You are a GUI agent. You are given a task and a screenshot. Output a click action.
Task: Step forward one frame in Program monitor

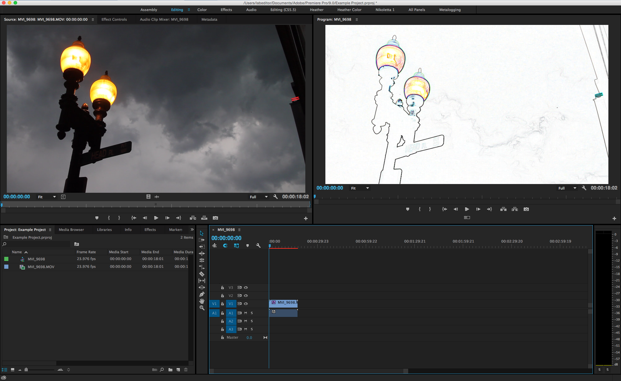click(x=478, y=209)
